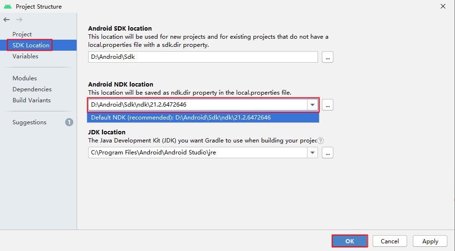Browse for JDK location folder

(327, 153)
